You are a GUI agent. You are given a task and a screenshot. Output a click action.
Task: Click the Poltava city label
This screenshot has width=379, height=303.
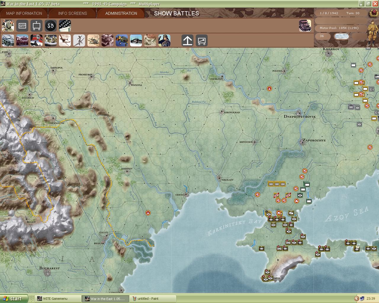pos(278,71)
